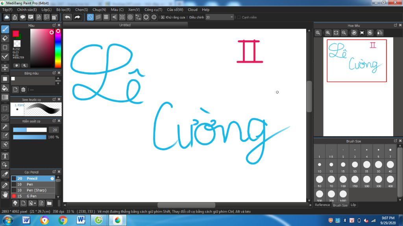403x226 pixels.
Task: Select the Hand pan tool
Action: tap(5, 195)
